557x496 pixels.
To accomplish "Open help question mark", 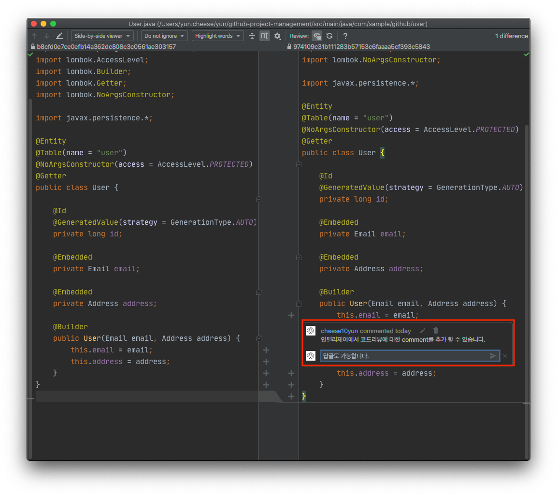I will point(345,36).
